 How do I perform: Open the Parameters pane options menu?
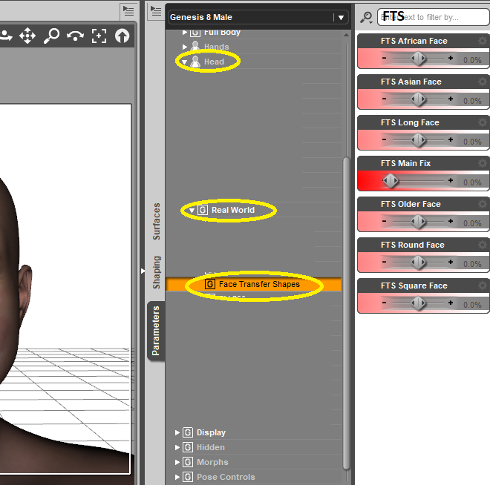tap(156, 11)
